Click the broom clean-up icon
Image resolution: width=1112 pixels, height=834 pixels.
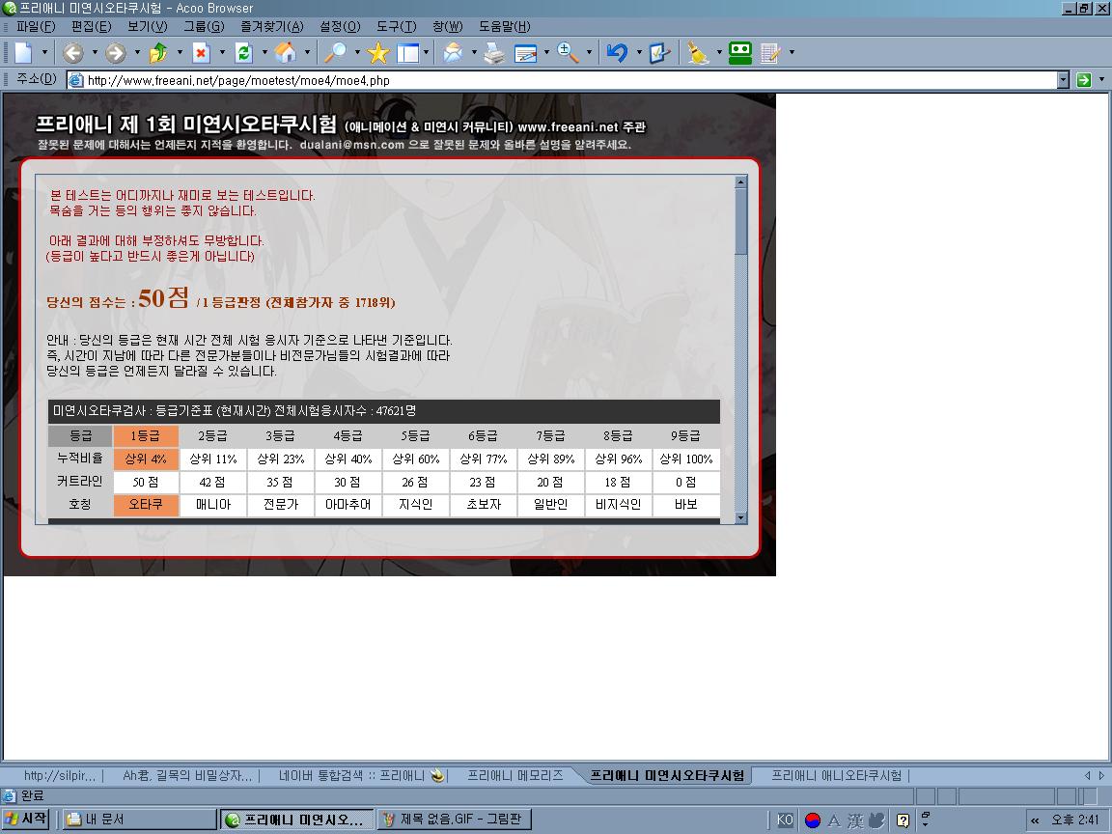[697, 53]
